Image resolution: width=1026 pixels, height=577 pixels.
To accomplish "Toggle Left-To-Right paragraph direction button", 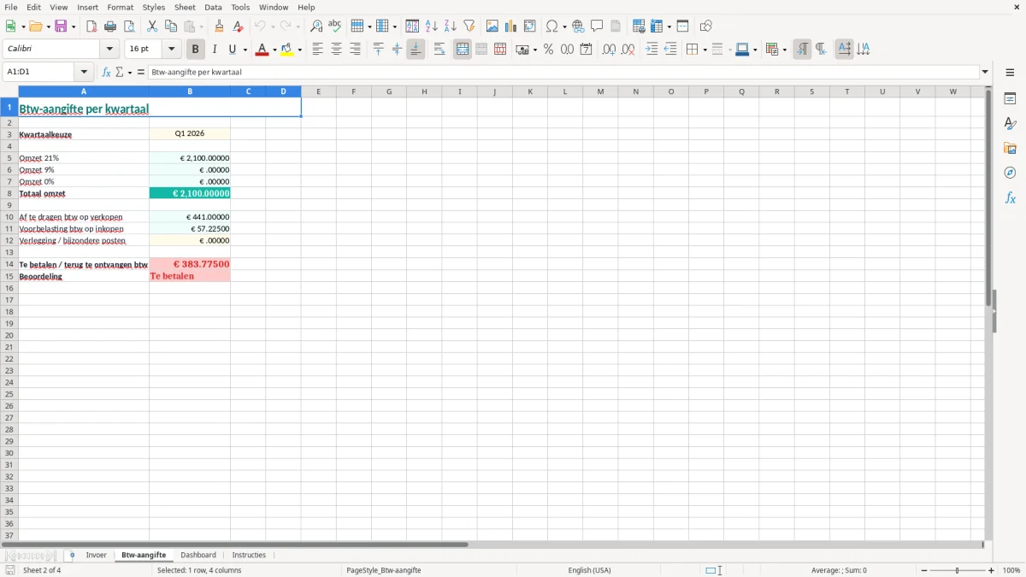I will click(802, 50).
